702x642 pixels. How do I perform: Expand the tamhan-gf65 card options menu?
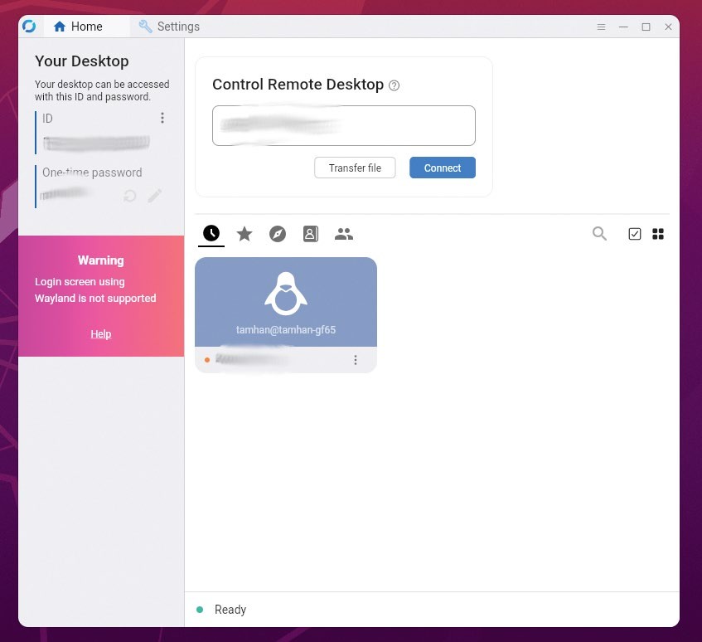tap(356, 360)
